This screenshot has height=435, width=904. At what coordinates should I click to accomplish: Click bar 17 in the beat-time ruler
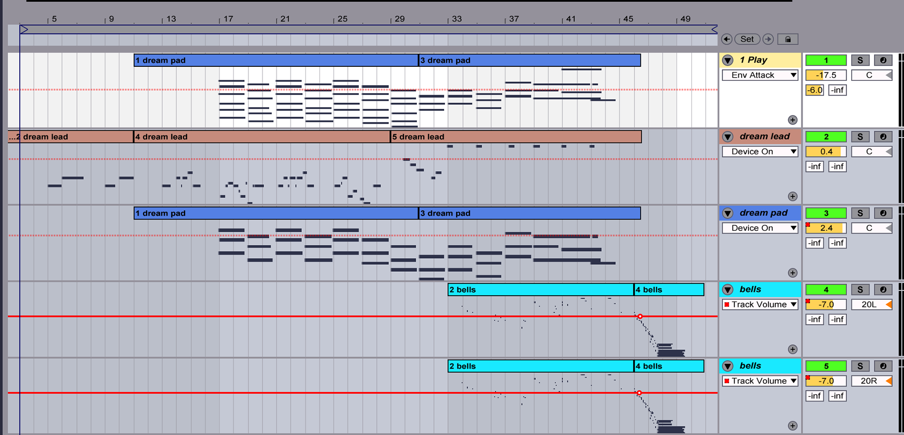click(x=228, y=19)
